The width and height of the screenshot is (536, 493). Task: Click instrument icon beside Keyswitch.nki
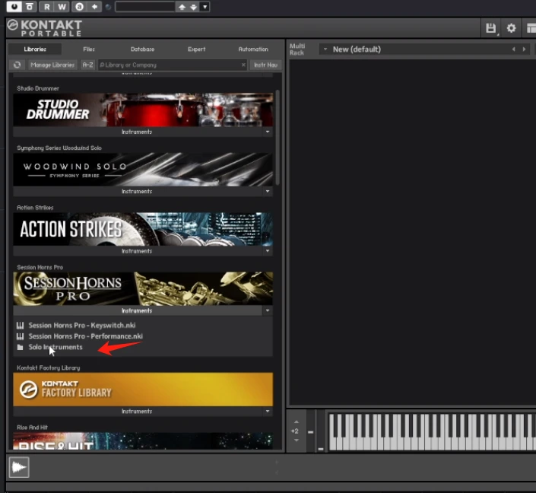21,326
